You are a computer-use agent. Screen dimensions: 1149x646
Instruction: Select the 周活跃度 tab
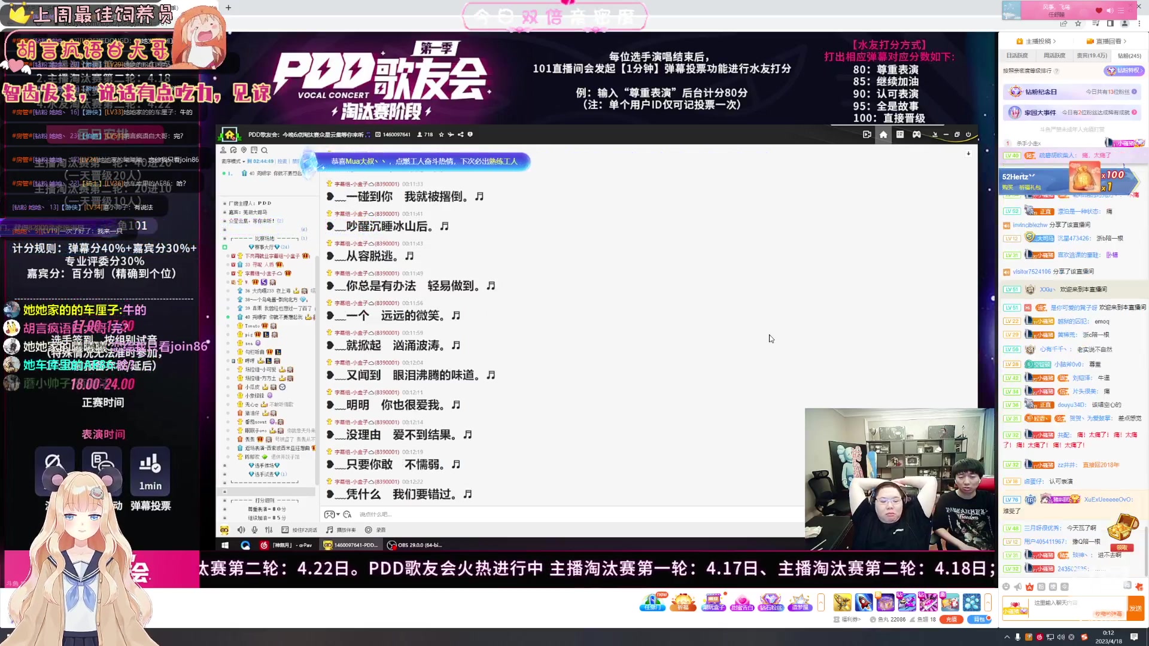[1054, 56]
